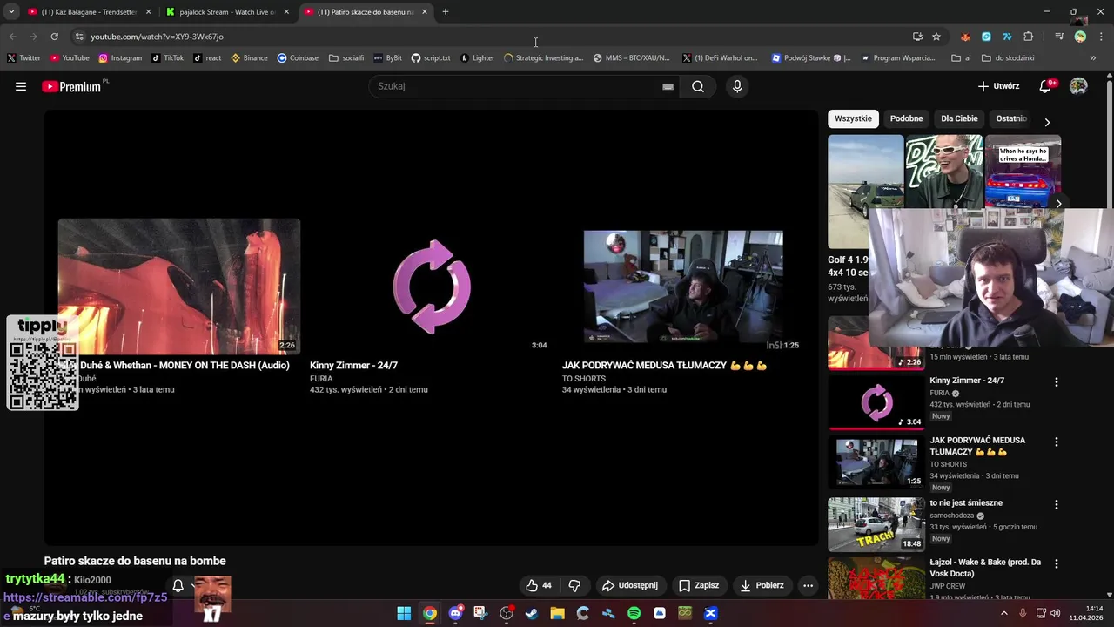Select the Ostatnio filter chip

1011,118
